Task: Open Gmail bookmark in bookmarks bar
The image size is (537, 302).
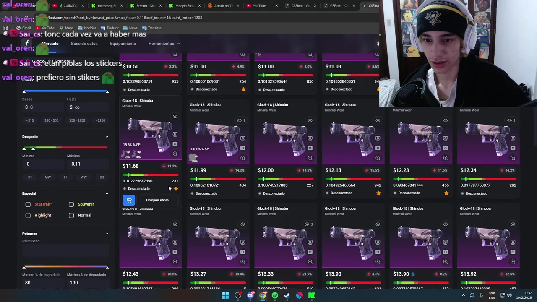Action: pos(23,28)
